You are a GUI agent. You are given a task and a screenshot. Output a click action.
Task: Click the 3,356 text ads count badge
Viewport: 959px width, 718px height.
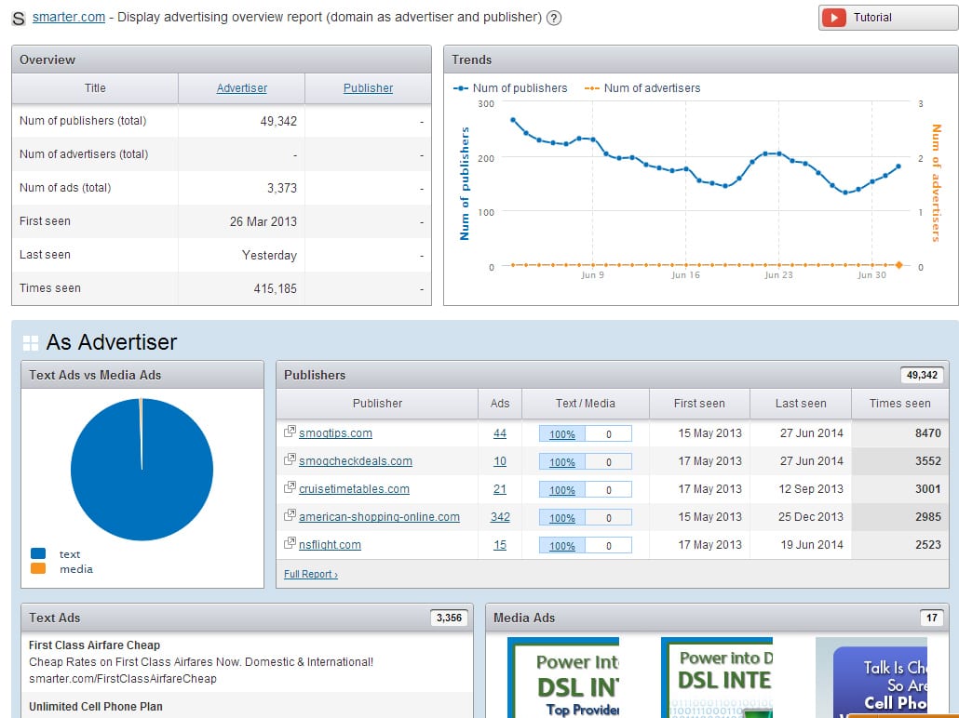click(449, 618)
